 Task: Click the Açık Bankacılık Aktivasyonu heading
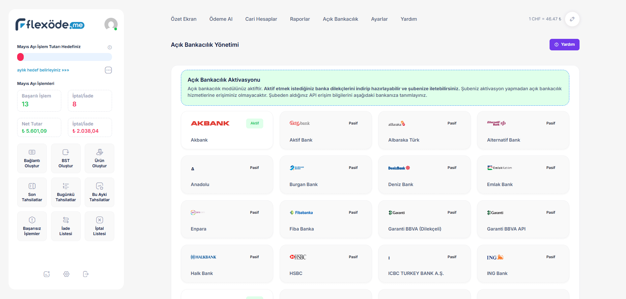click(x=224, y=80)
